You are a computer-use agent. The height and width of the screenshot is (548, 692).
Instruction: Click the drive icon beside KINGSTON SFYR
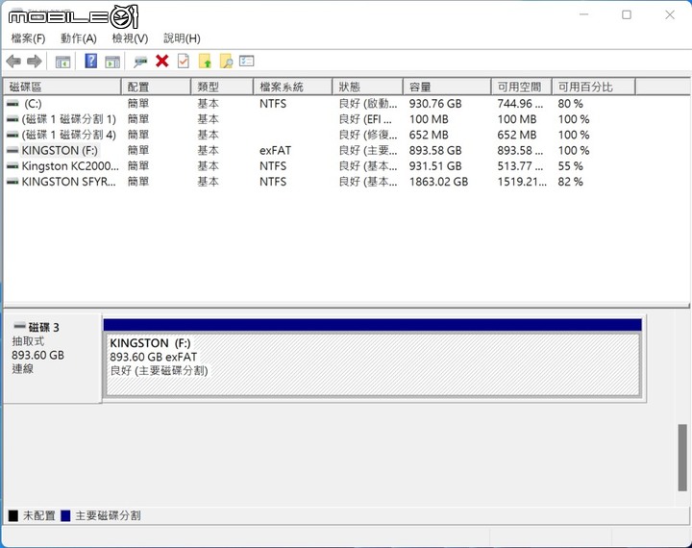pos(12,182)
